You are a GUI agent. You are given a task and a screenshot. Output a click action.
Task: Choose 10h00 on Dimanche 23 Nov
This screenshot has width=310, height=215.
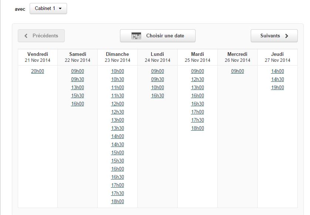[x=117, y=71]
